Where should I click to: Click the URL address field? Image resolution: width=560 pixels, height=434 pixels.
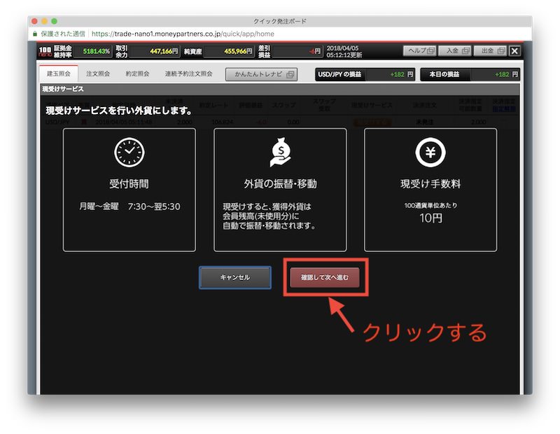click(x=183, y=34)
